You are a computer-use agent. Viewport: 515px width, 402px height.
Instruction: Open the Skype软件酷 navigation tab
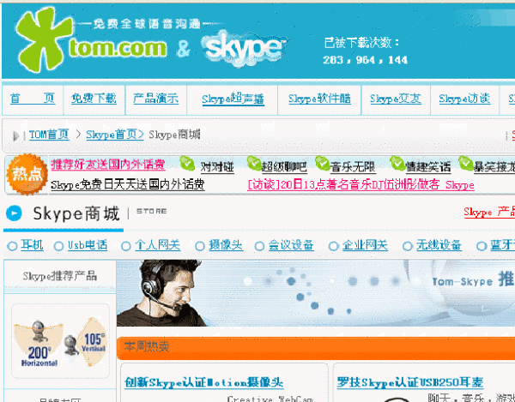(319, 99)
